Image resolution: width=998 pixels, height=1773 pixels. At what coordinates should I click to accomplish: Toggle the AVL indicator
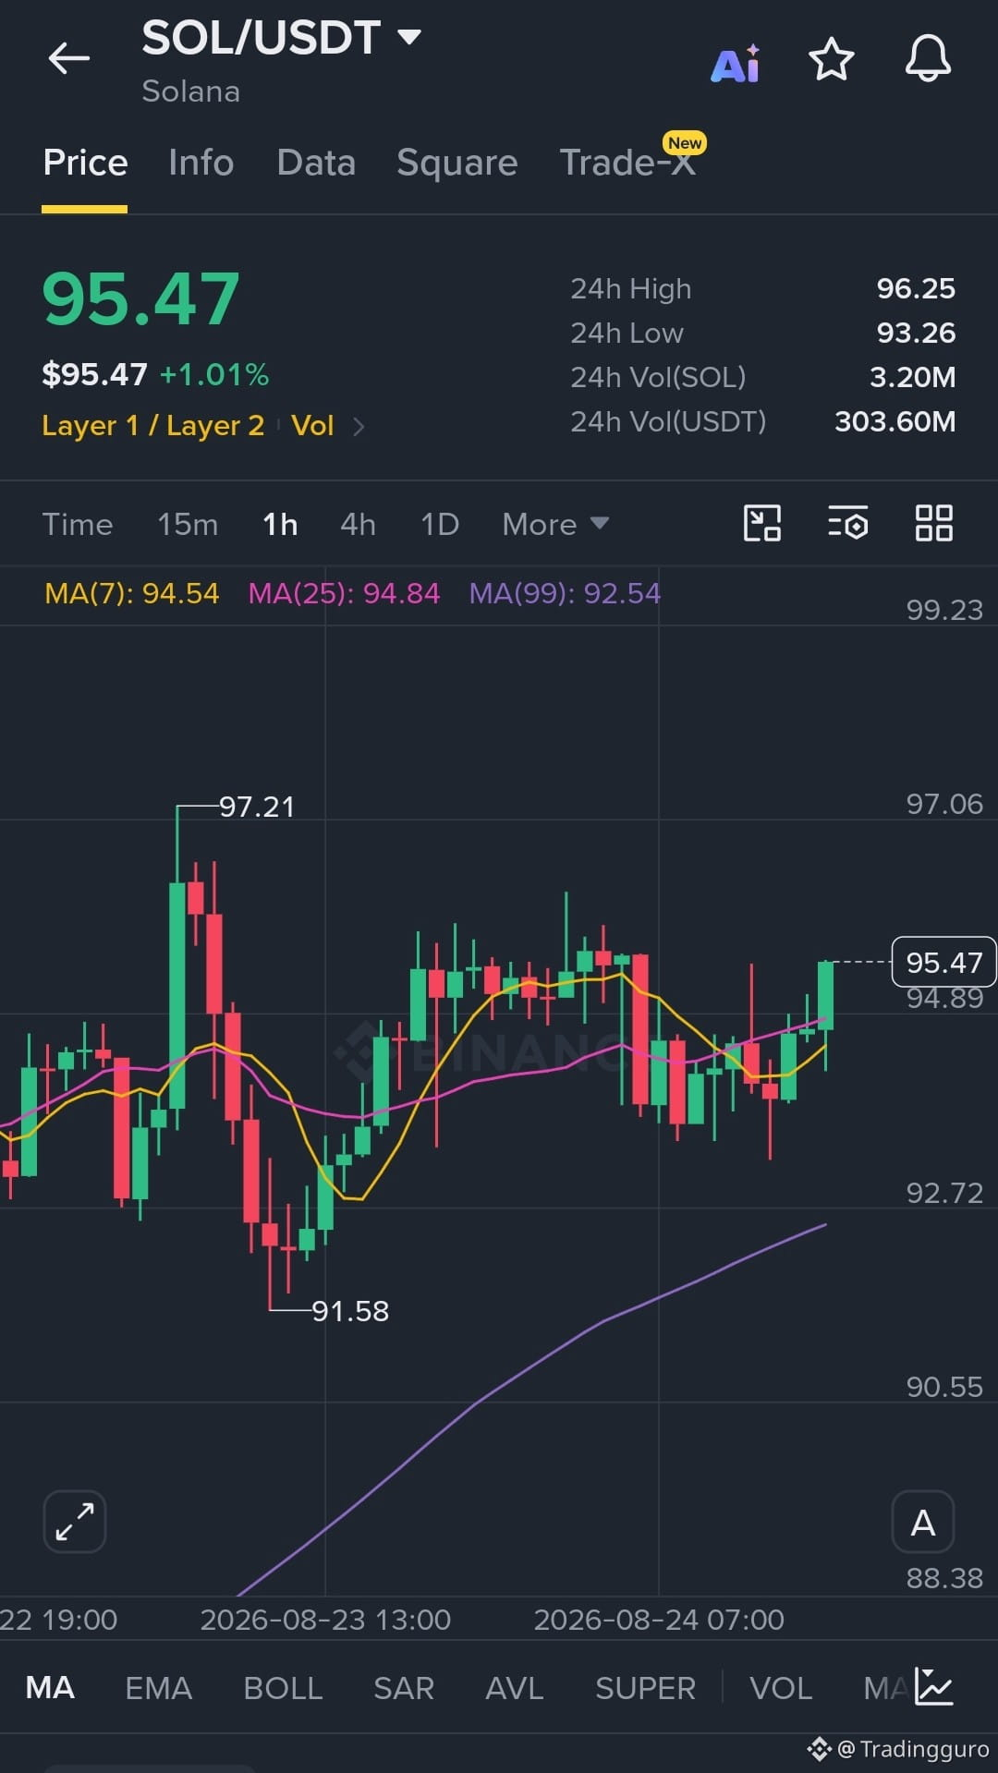tap(515, 1687)
